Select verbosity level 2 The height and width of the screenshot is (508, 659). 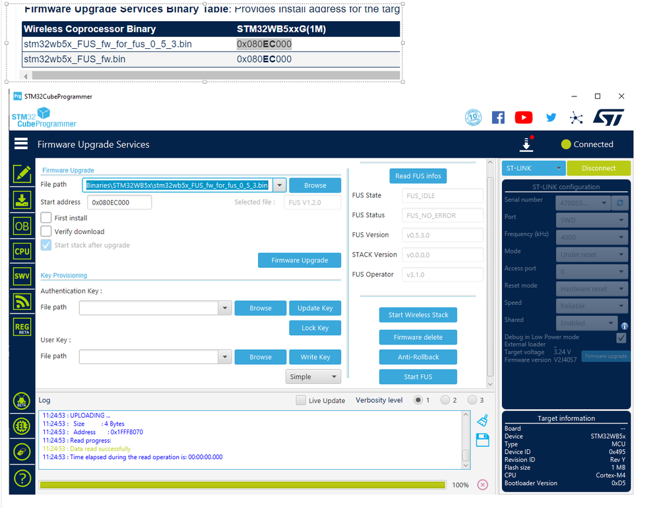[x=445, y=400]
